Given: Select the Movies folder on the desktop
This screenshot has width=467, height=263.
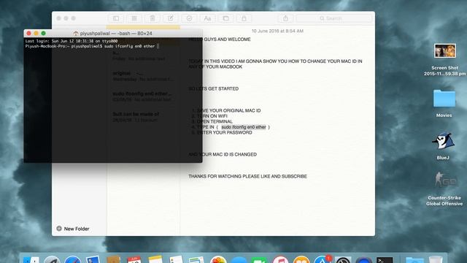Looking at the screenshot, I should pos(444,99).
